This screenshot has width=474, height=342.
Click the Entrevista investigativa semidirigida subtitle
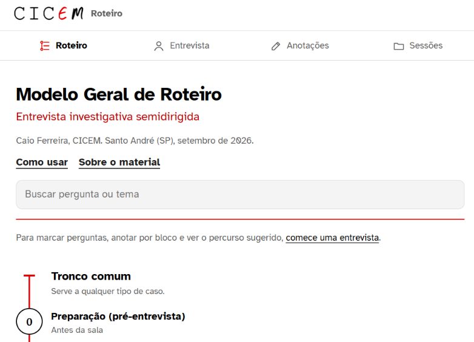click(x=108, y=116)
